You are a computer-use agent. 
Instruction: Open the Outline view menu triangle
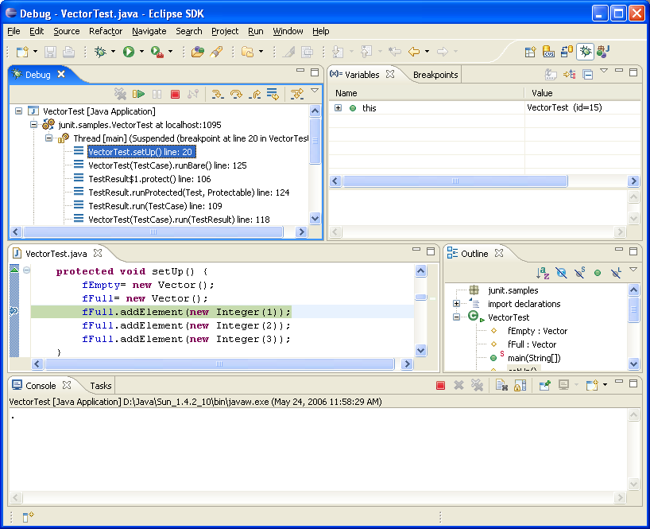point(633,269)
